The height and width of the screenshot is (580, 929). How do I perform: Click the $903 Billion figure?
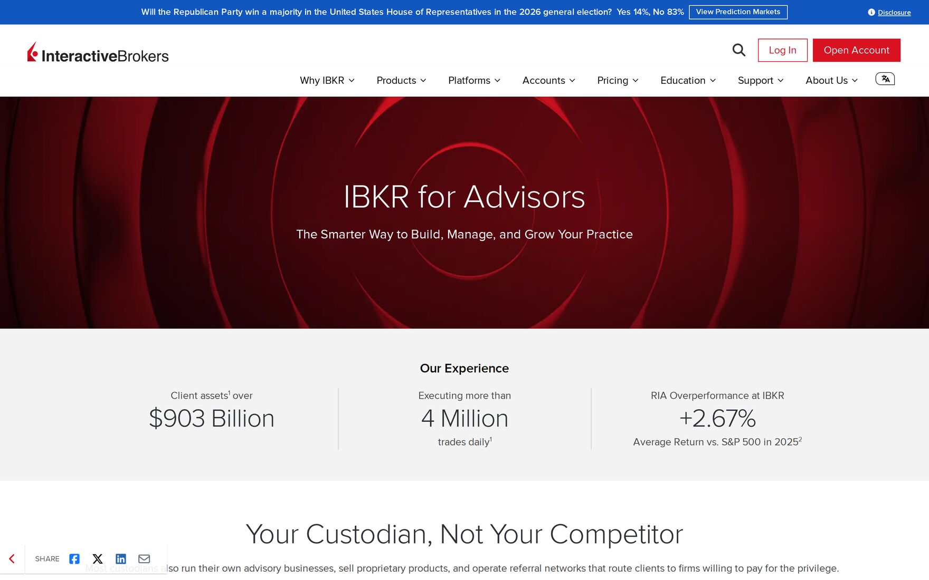212,419
